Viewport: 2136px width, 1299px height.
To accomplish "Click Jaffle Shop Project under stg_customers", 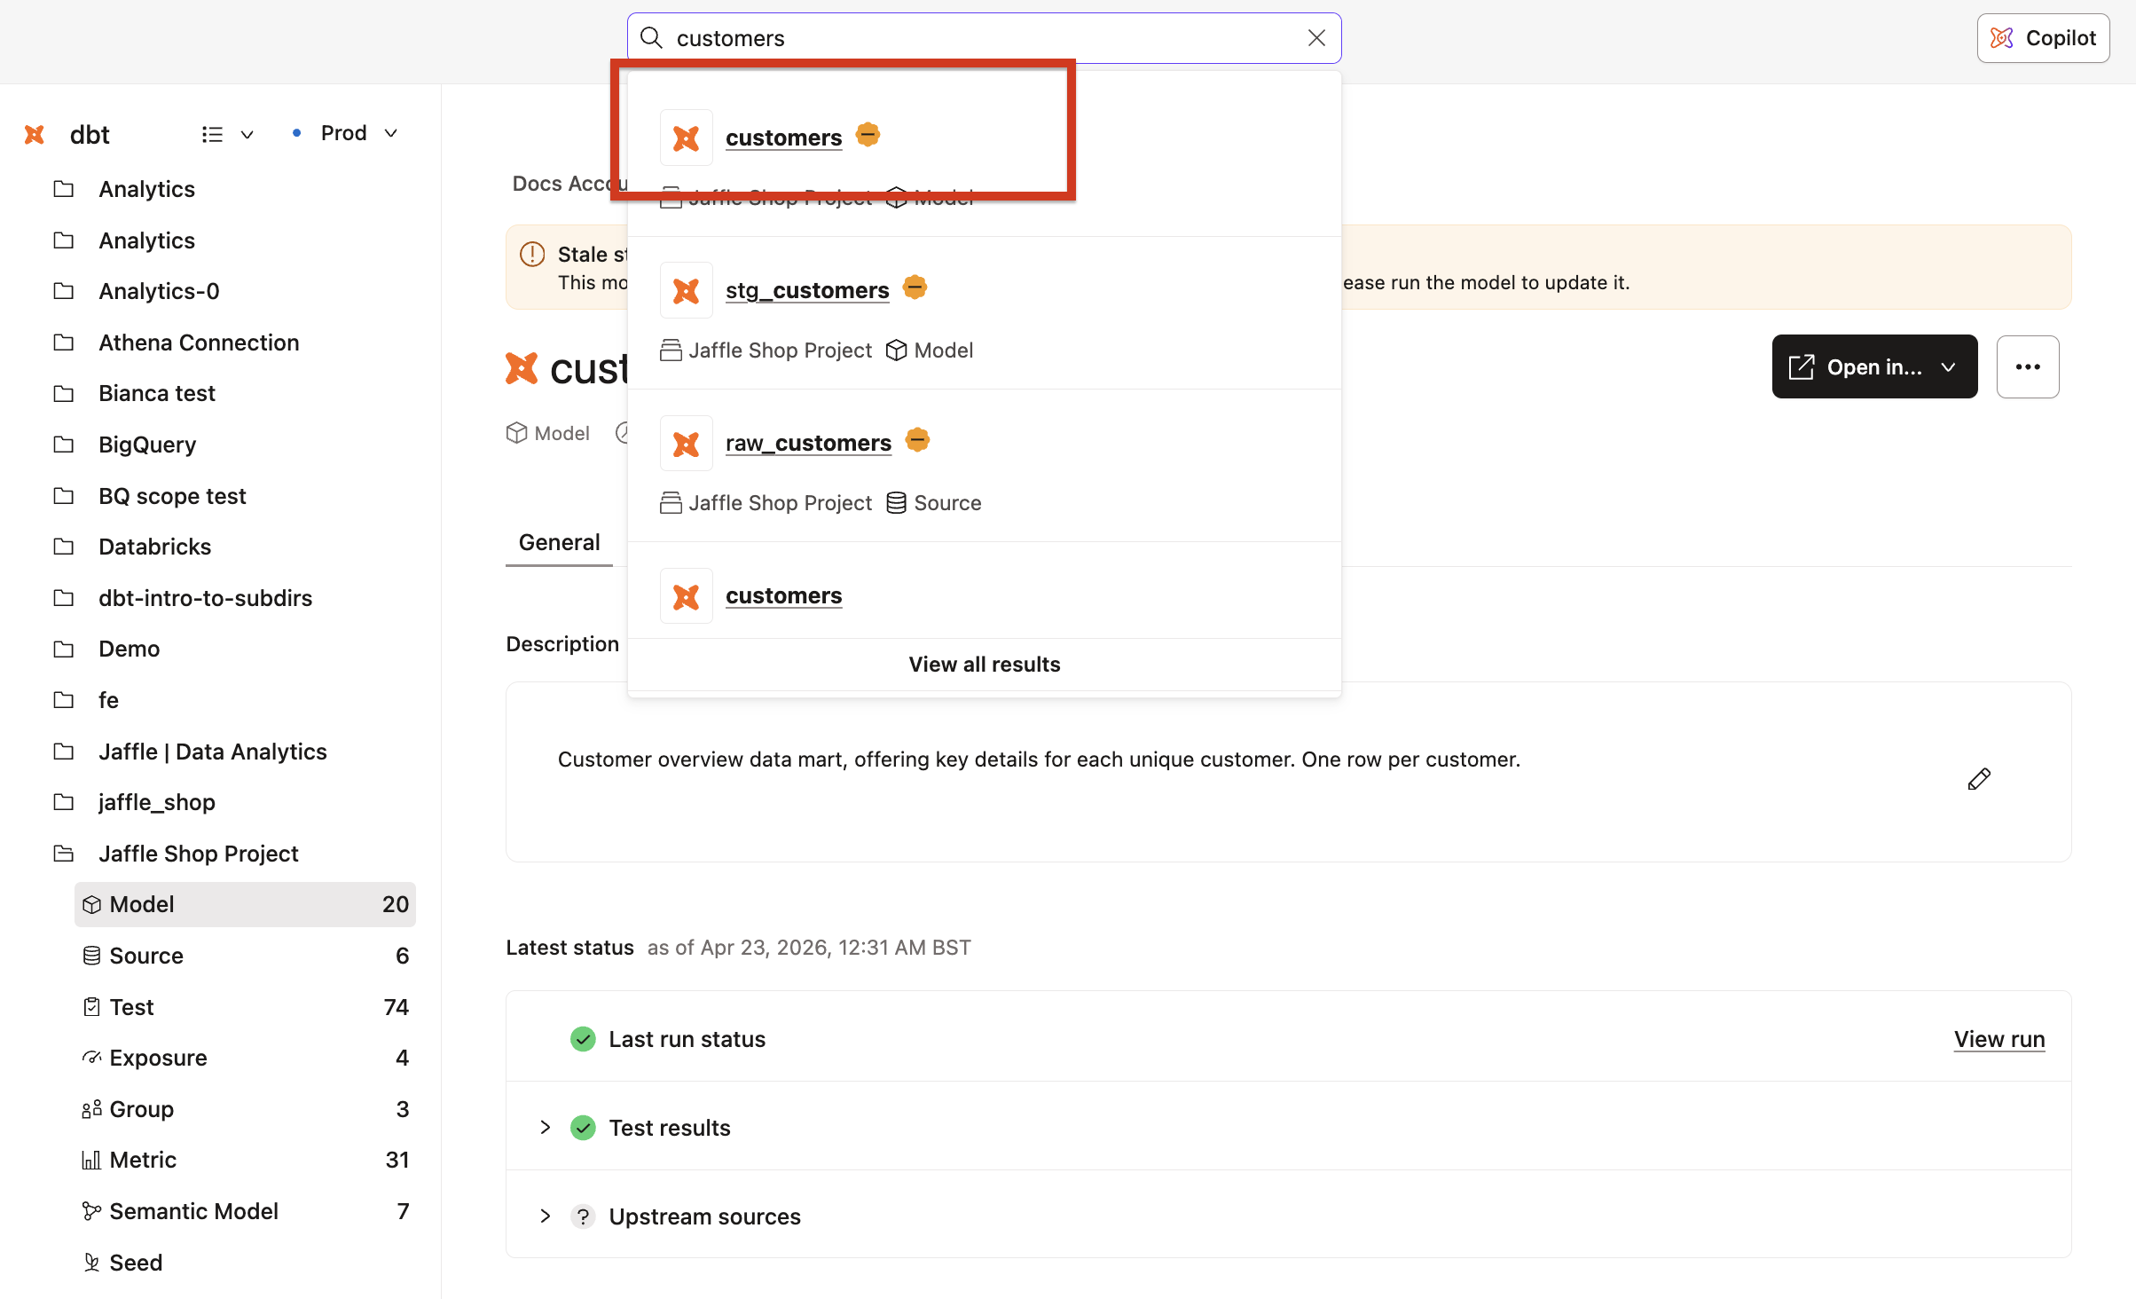I will tap(781, 350).
